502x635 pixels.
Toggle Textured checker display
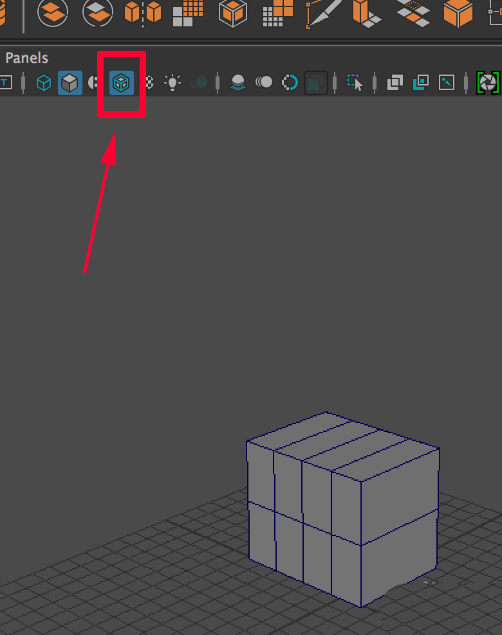149,83
